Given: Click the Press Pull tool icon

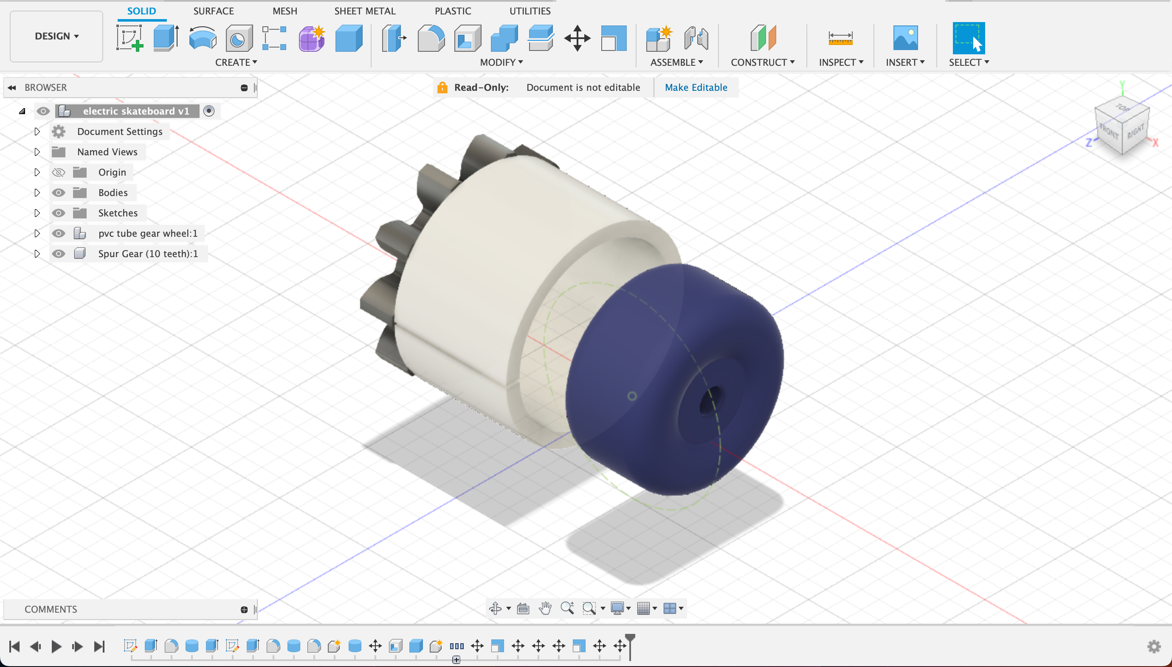Looking at the screenshot, I should [x=394, y=38].
